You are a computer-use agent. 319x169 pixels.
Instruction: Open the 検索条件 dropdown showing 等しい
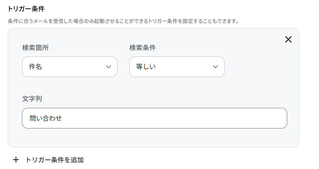[x=177, y=67]
